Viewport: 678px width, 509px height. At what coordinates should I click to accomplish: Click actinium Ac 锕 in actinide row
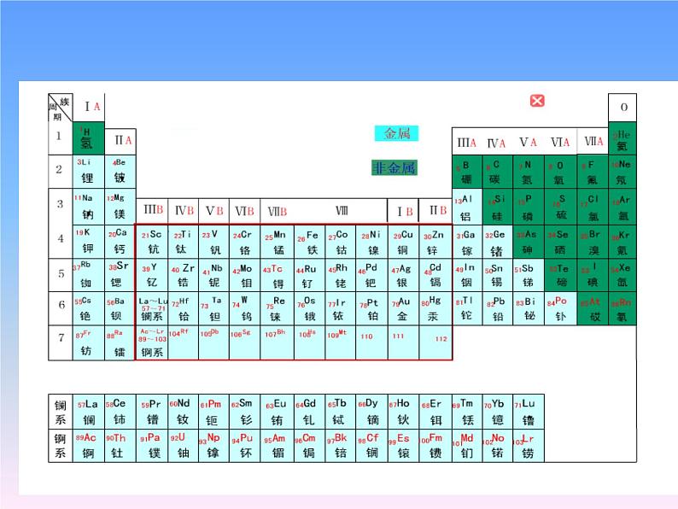click(89, 446)
